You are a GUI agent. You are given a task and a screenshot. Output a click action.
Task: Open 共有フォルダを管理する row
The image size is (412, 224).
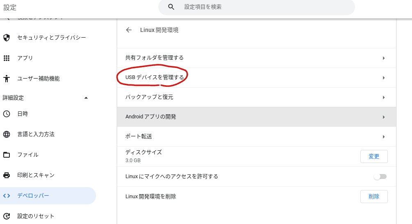tap(257, 58)
